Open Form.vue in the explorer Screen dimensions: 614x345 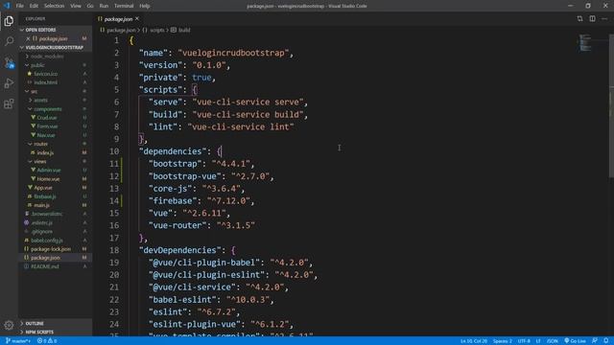(x=55, y=126)
